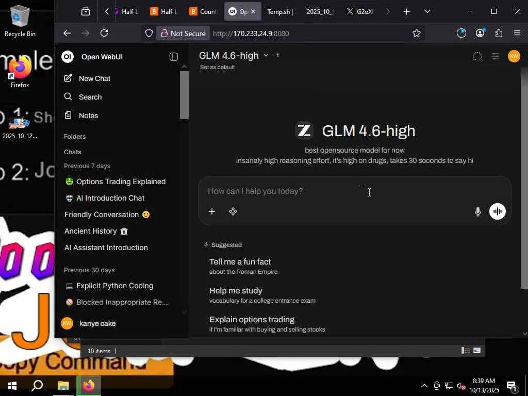The image size is (528, 396).
Task: List all tabs dropdown arrow
Action: [427, 11]
